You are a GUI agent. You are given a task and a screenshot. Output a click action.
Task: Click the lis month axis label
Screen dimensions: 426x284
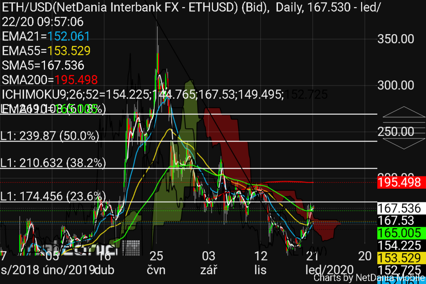[x=260, y=270]
